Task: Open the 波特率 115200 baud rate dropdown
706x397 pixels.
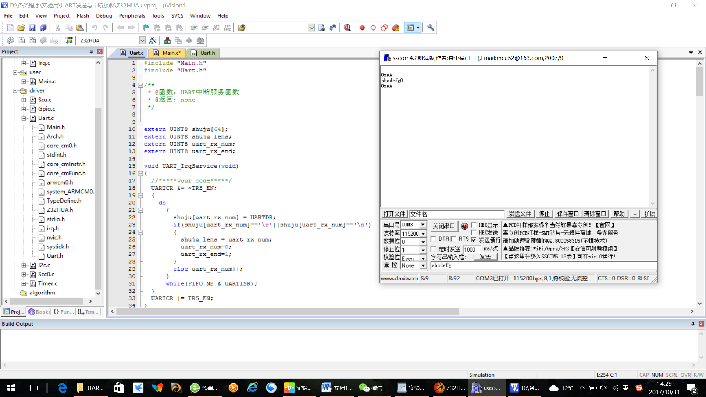Action: click(x=423, y=233)
